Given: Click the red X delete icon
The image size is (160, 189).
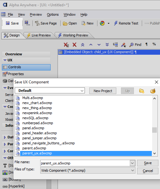Looking at the screenshot, I should point(74,45).
